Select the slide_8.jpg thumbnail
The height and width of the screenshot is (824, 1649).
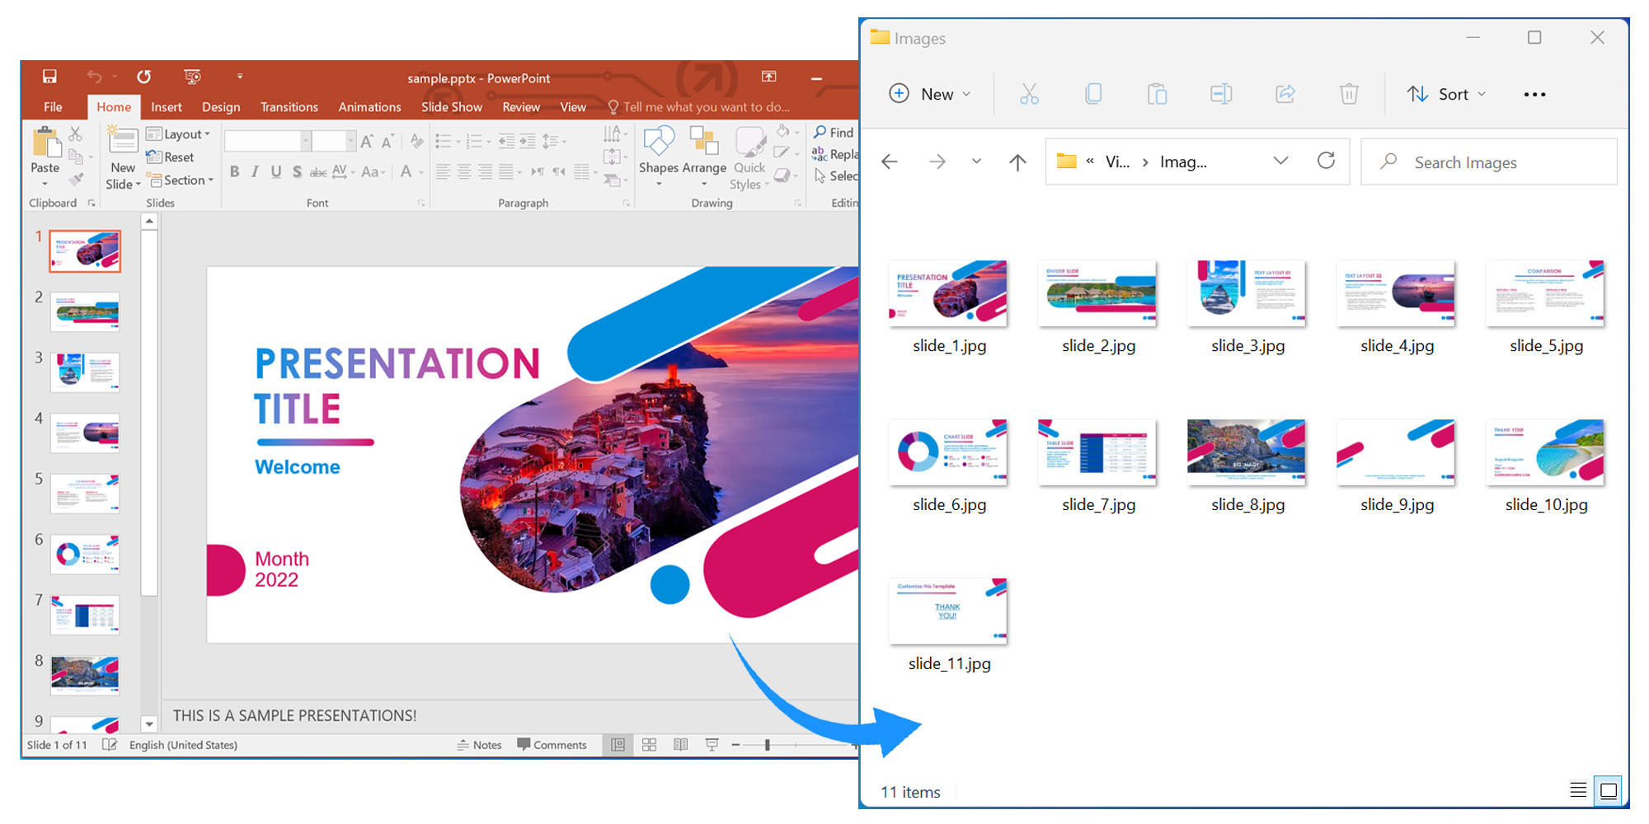coord(1246,452)
